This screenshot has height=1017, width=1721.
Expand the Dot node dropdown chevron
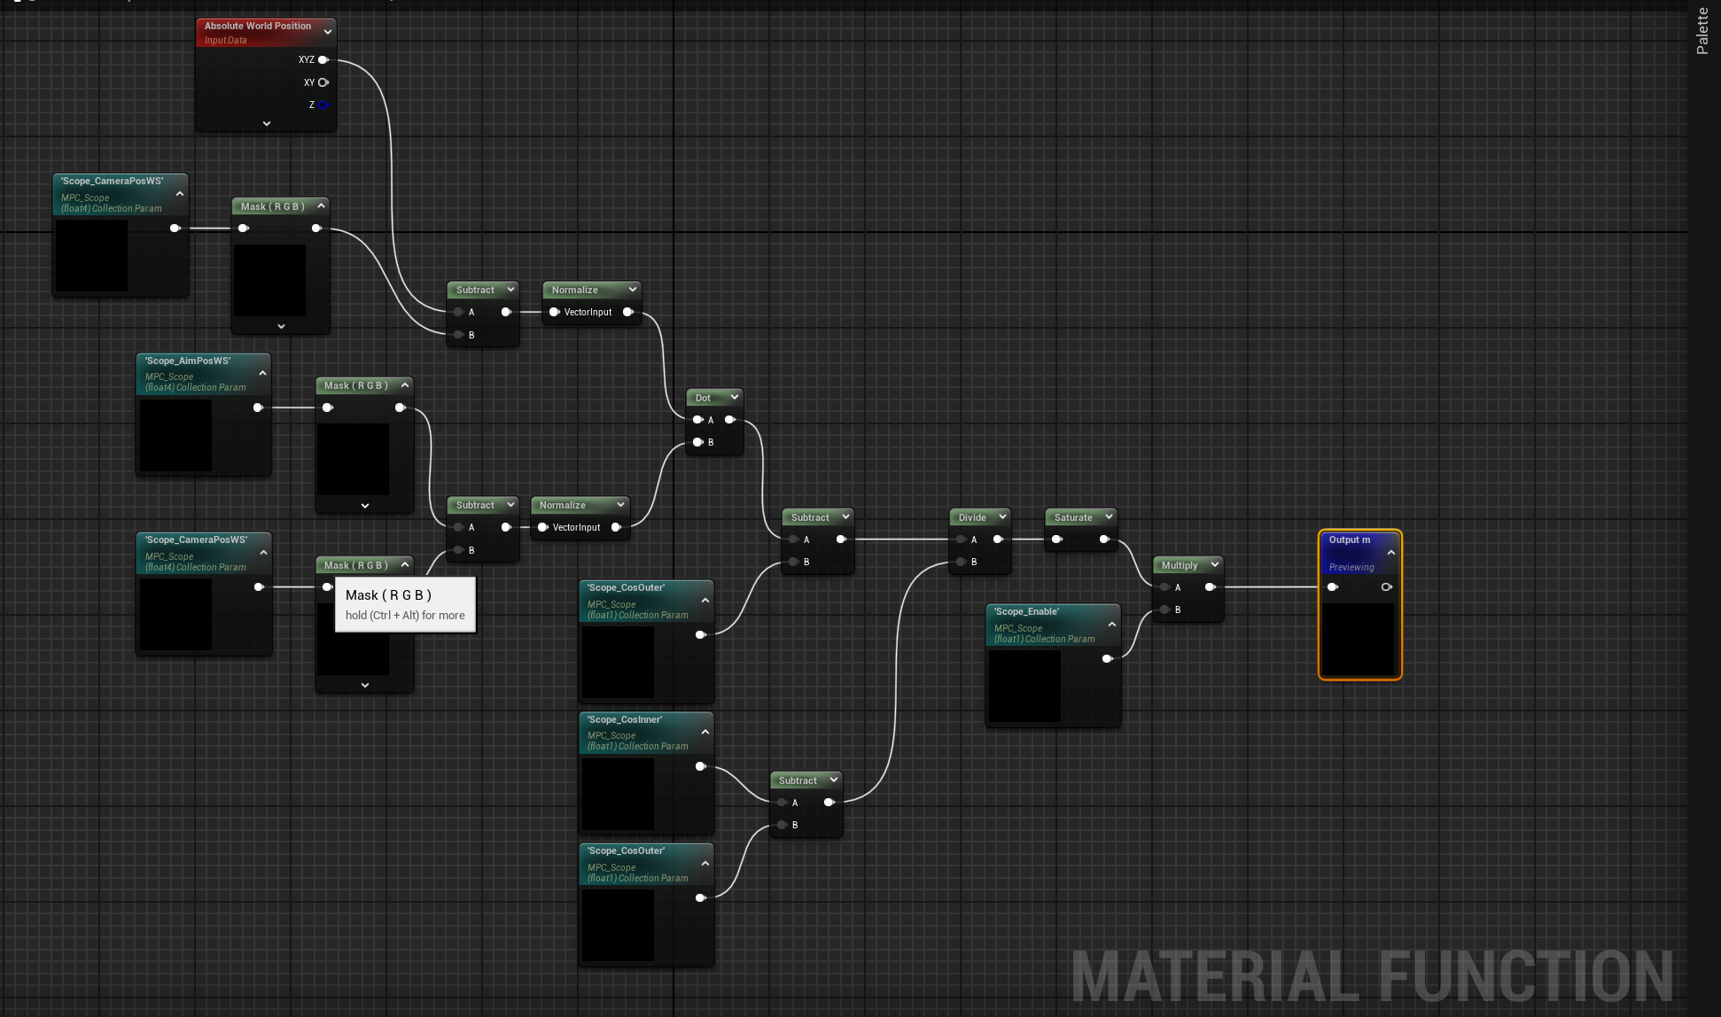point(734,398)
